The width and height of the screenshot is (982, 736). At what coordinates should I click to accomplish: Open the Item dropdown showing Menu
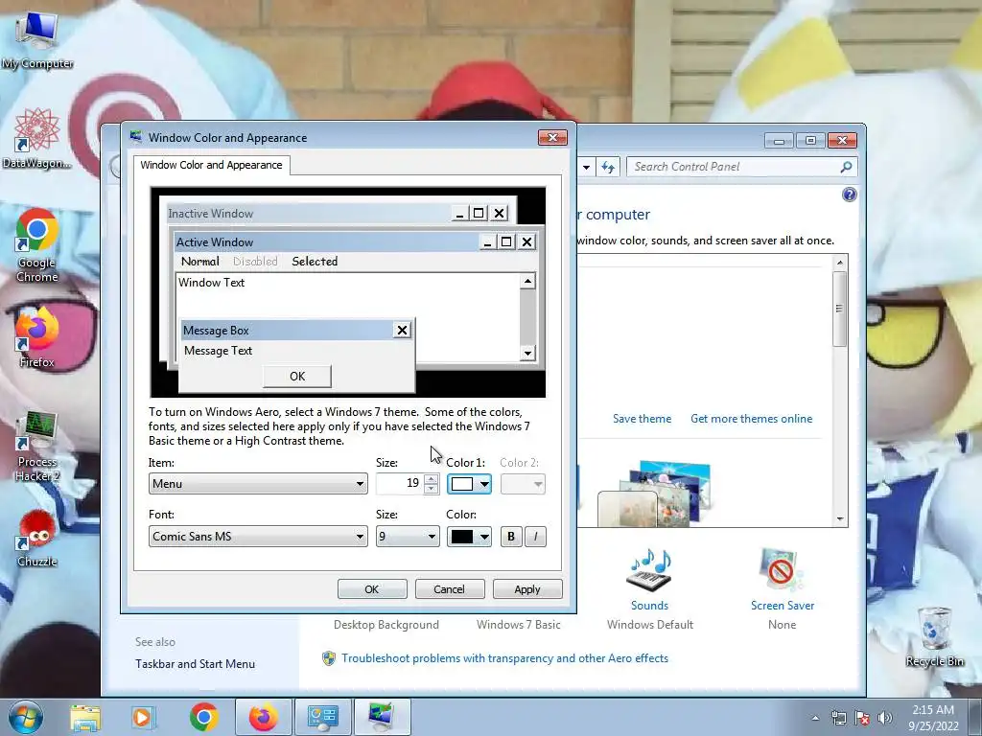tap(258, 484)
